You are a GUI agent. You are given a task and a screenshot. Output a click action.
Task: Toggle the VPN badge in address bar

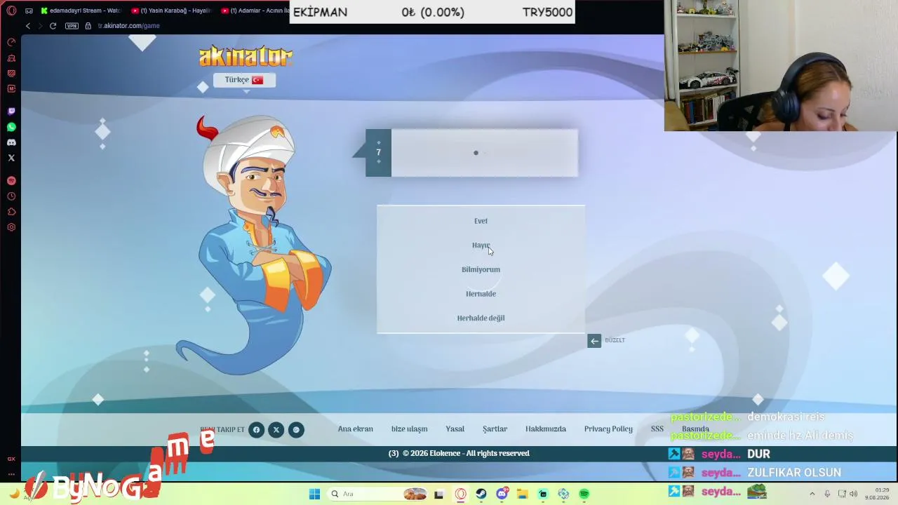pos(72,26)
